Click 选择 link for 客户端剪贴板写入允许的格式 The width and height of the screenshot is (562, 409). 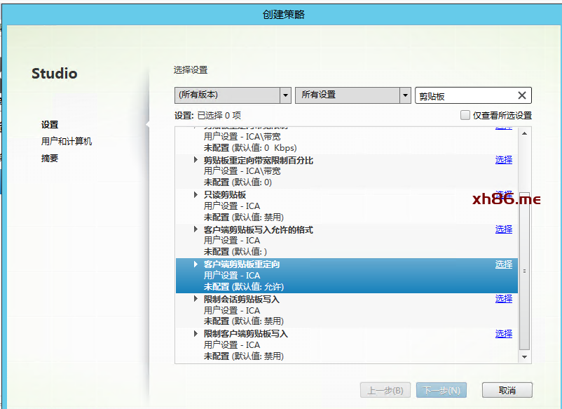pyautogui.click(x=503, y=229)
